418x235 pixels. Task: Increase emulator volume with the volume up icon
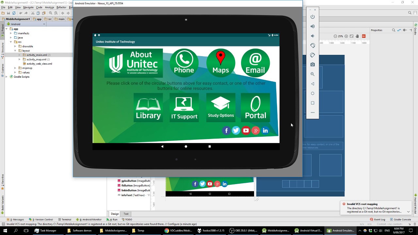[x=313, y=26]
